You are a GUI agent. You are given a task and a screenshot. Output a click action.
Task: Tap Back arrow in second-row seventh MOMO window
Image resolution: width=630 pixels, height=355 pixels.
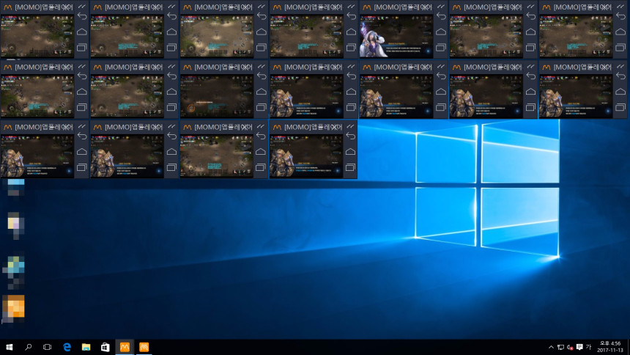[620, 76]
